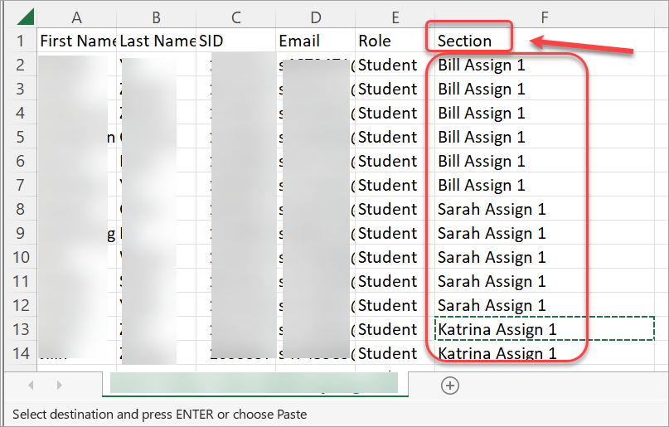669x427 pixels.
Task: Click the Last Name header cell
Action: (x=156, y=41)
